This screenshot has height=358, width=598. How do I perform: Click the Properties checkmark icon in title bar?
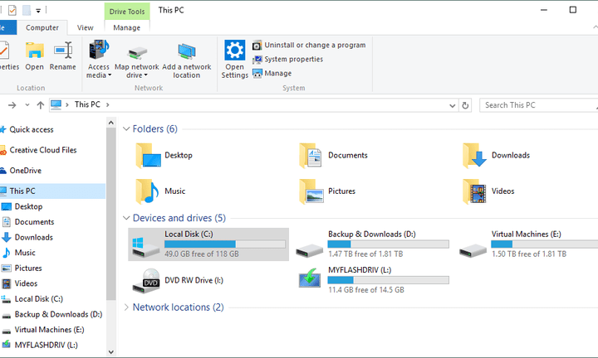point(12,10)
